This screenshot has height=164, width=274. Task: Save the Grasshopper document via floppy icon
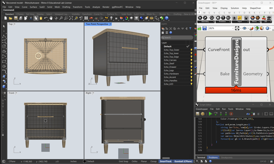pyautogui.click(x=205, y=28)
